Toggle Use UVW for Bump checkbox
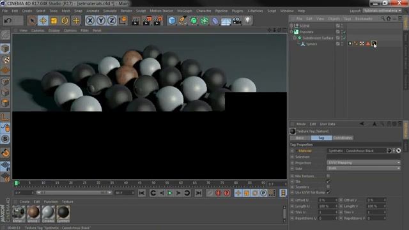This screenshot has height=230, width=409. 328,192
